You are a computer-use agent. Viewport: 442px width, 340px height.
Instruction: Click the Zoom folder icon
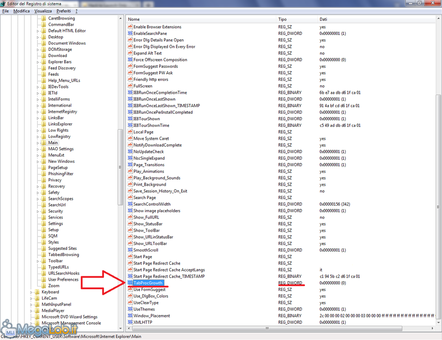click(43, 286)
